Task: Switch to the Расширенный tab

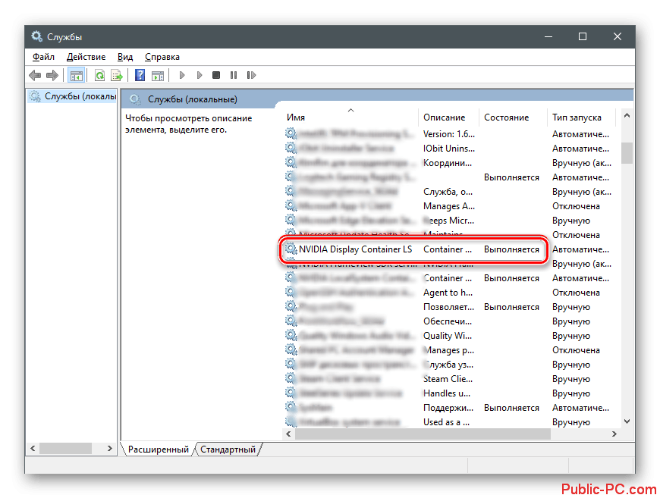Action: 158,449
